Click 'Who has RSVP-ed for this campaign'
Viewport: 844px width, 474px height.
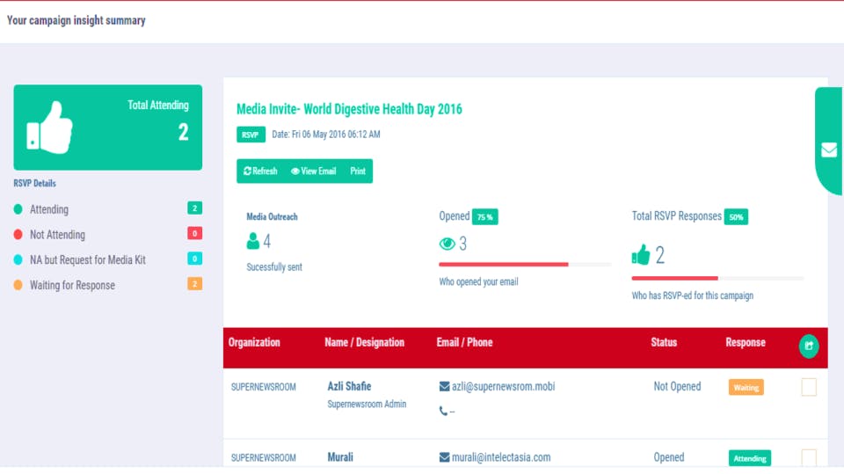(692, 295)
